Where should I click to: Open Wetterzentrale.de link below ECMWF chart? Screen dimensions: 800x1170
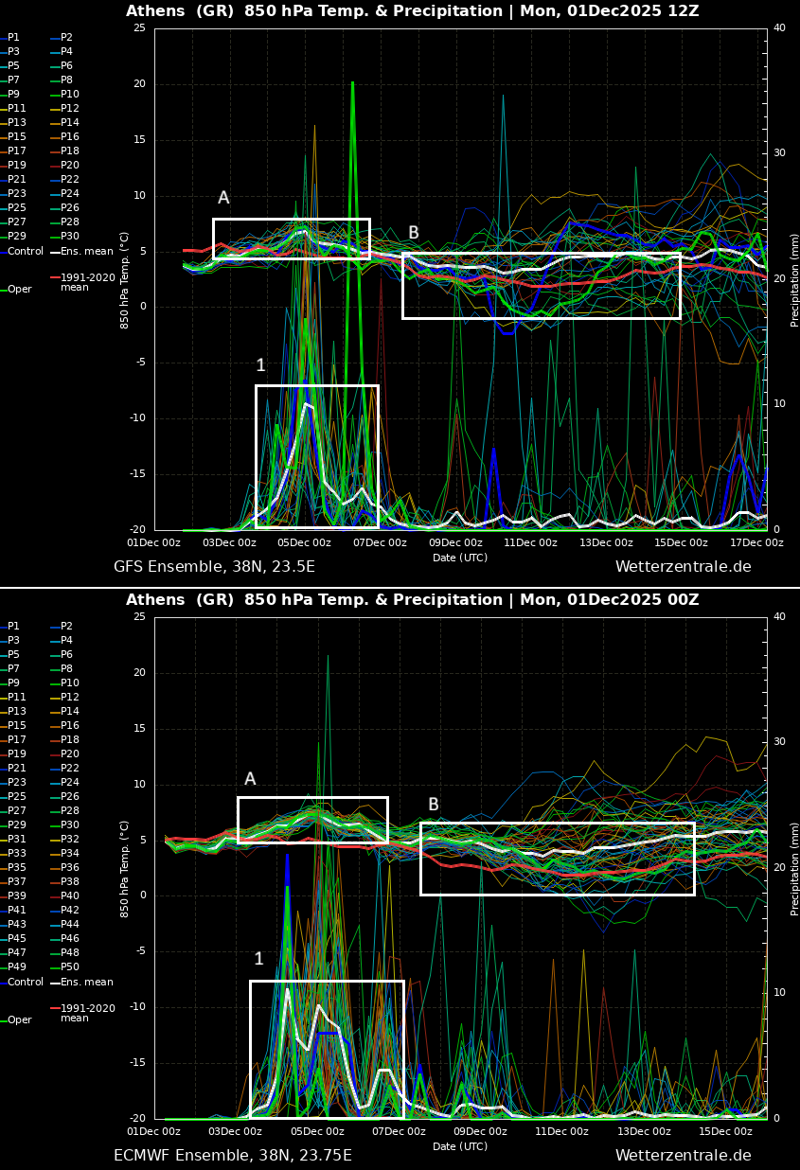pos(683,1156)
